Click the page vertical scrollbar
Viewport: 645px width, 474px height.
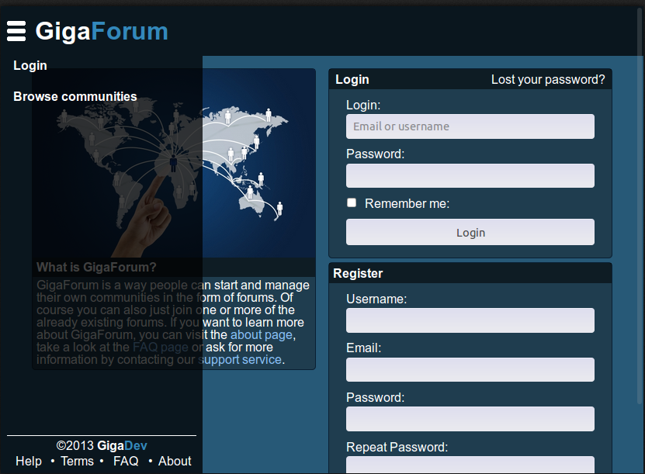[x=640, y=206]
